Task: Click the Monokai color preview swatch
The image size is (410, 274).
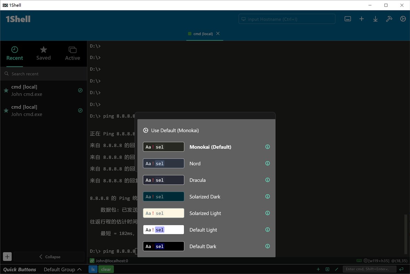Action: pyautogui.click(x=163, y=147)
